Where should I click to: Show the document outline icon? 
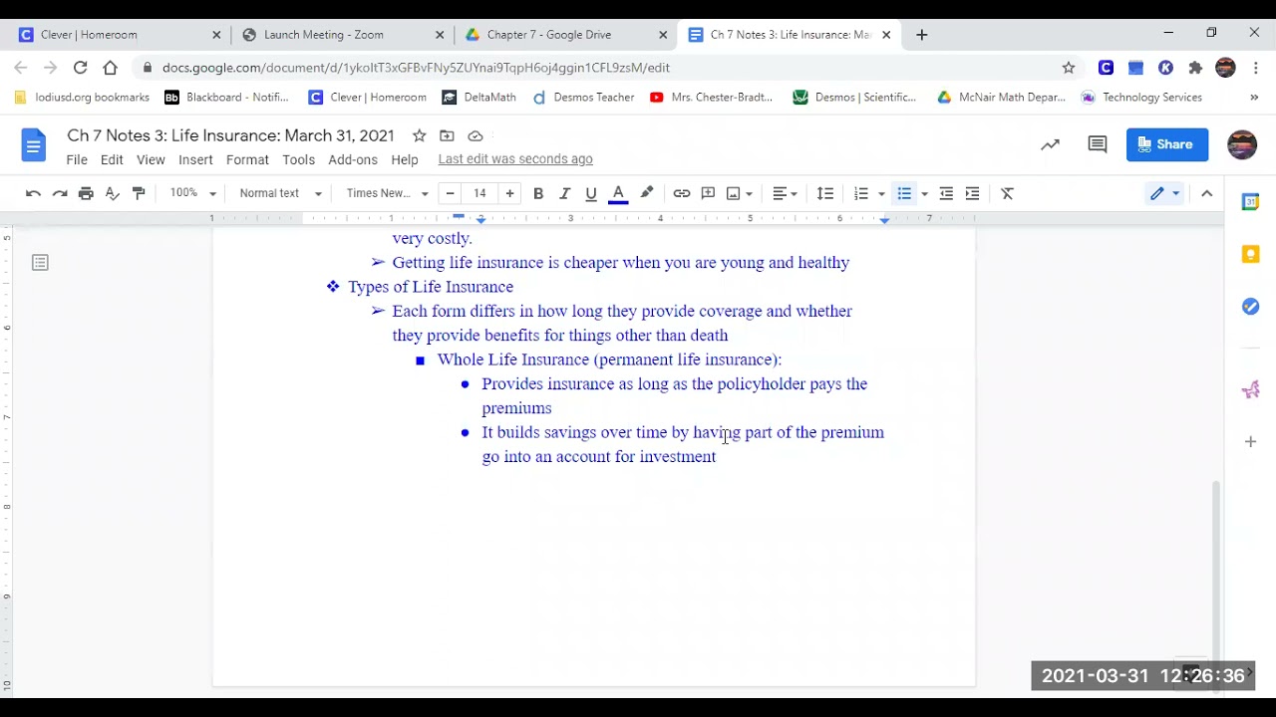(x=40, y=263)
